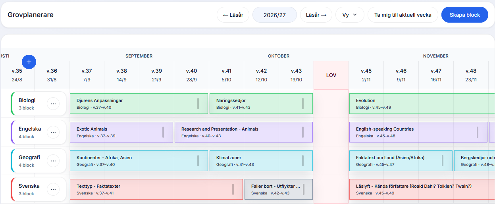Select the Engelska subject card
495x204 pixels.
(38, 132)
